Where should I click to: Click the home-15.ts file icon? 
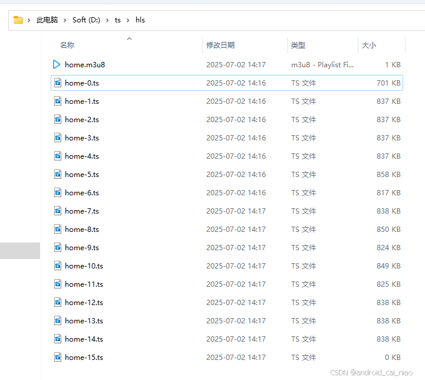tap(58, 358)
